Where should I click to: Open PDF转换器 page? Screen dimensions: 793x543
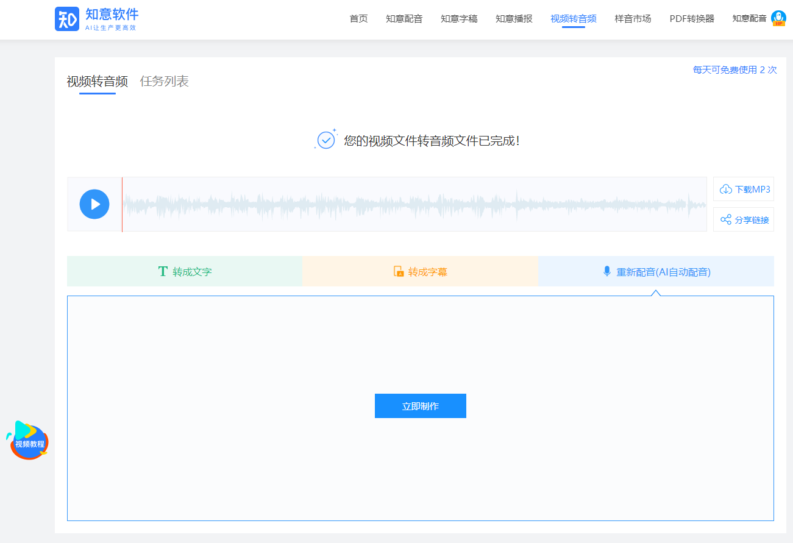(692, 18)
